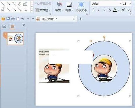The height and width of the screenshot is (108, 135).
Task: Choose the elbow connector line tool
Action: [x=25, y=10]
